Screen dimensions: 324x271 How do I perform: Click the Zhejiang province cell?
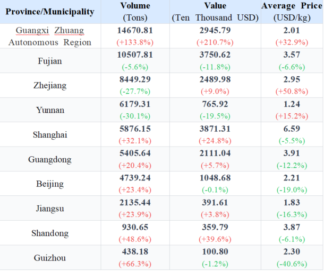coord(50,85)
